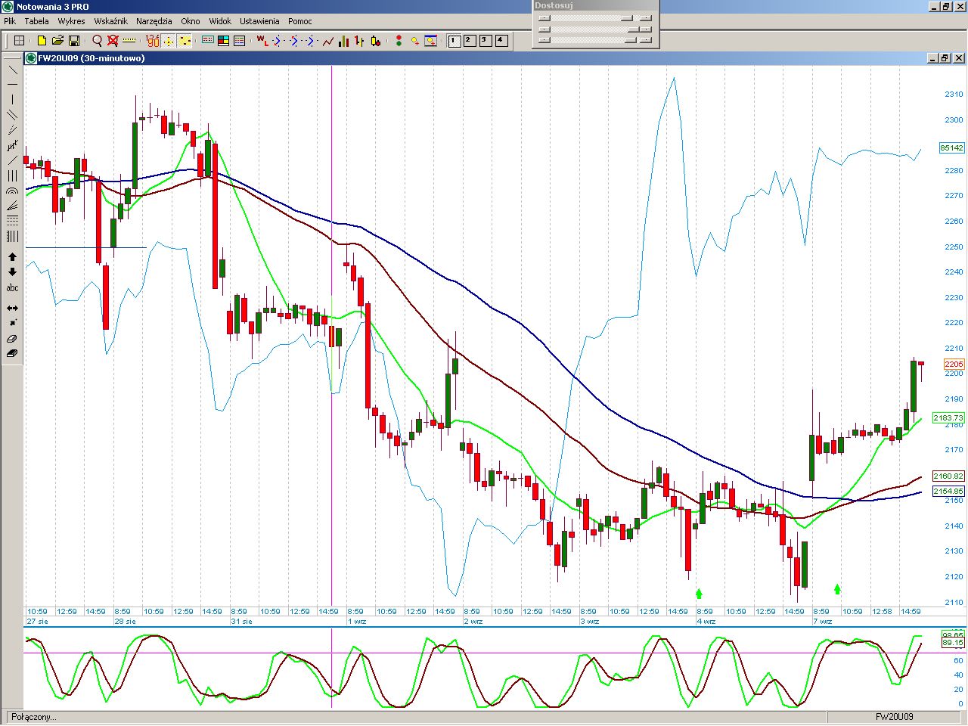Click the 89.15 oscillator value label
968x726 pixels.
953,643
